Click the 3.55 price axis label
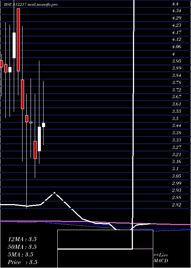The height and width of the screenshot is (268, 191). (176, 111)
